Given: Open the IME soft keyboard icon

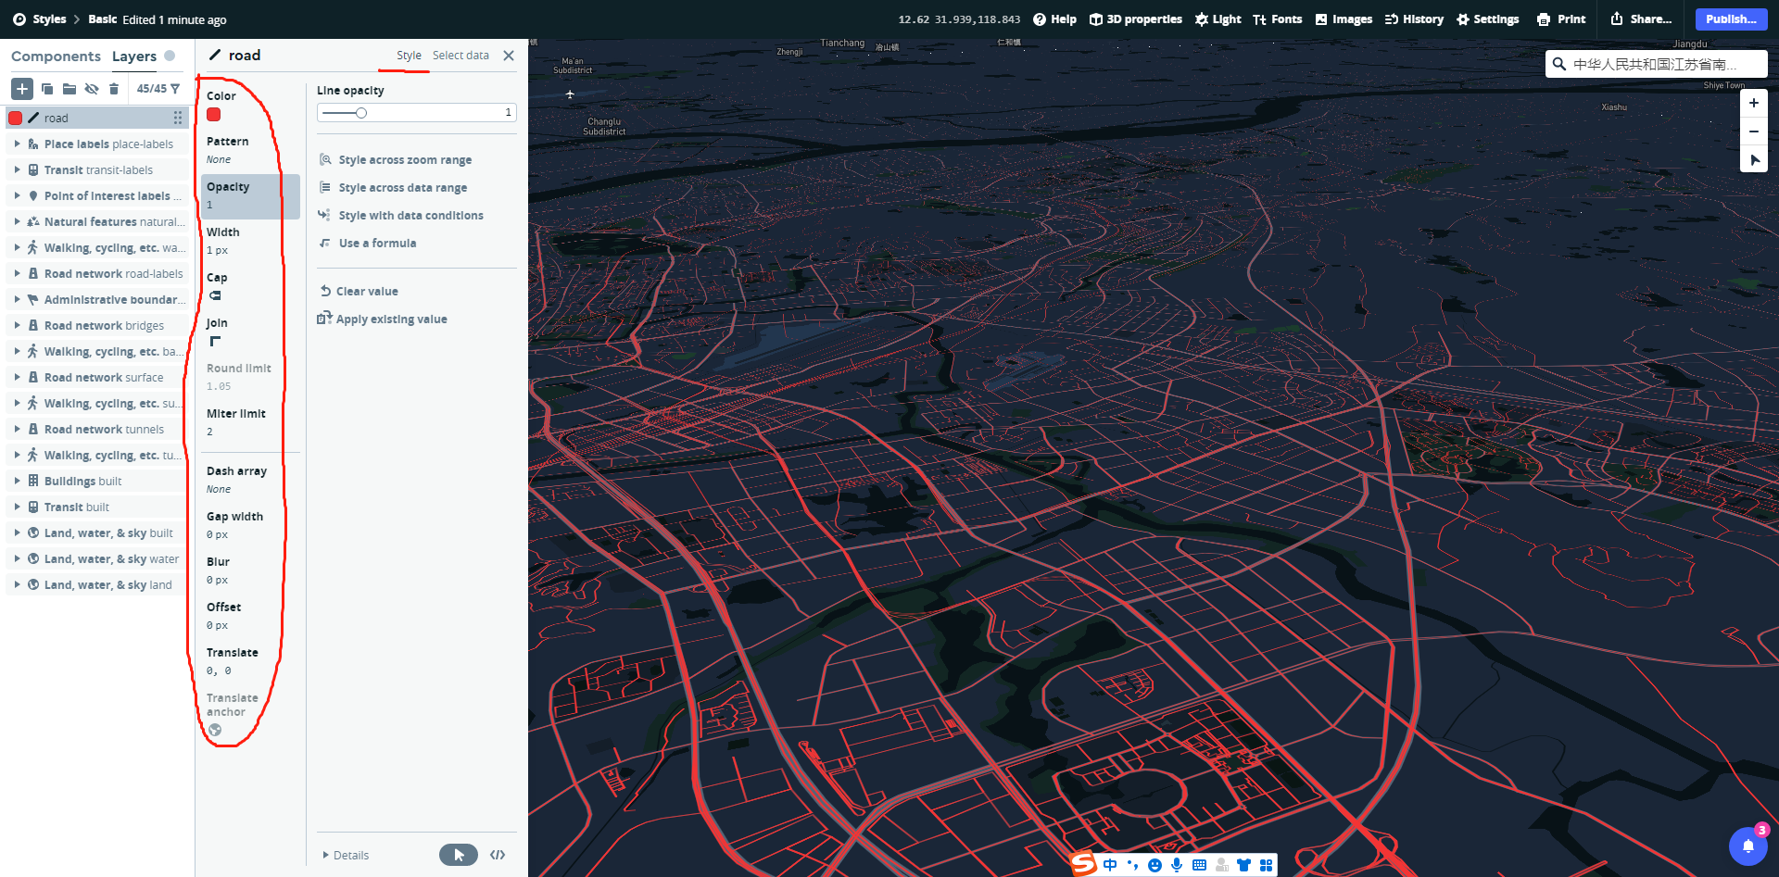Looking at the screenshot, I should coord(1199,865).
